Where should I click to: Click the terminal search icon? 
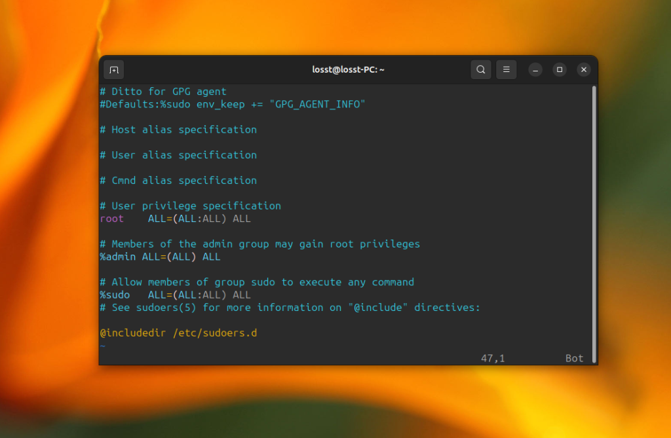480,69
